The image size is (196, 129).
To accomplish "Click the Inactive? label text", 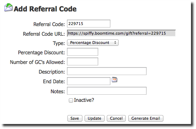I will [84, 100].
